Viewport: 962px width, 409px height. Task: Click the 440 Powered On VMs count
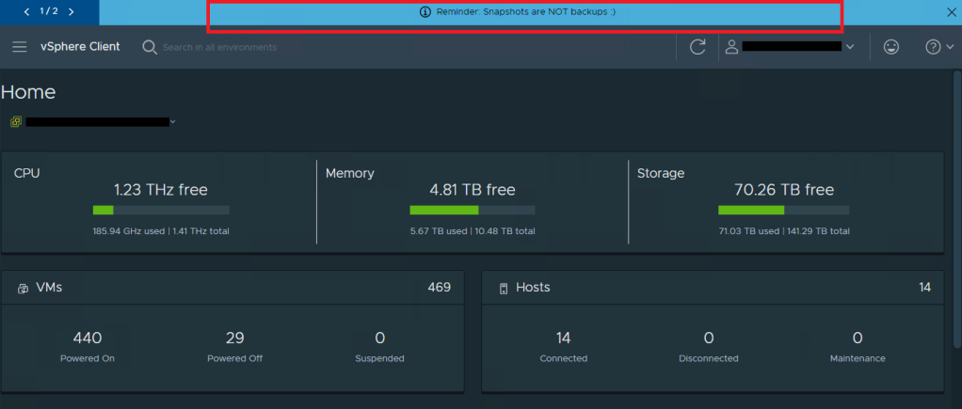coord(88,338)
